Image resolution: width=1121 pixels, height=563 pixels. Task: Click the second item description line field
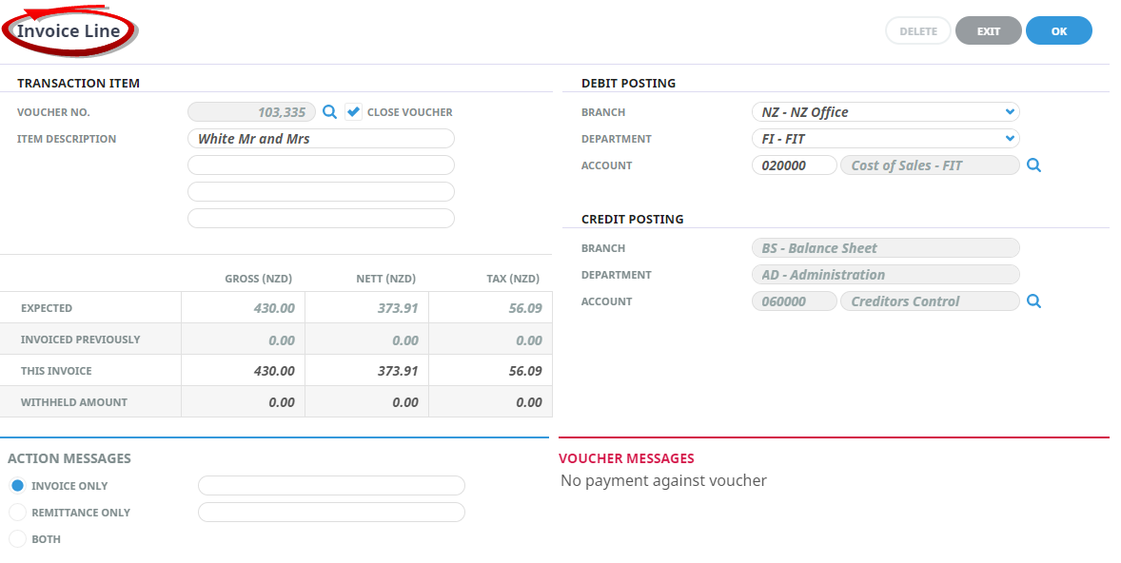[x=321, y=165]
